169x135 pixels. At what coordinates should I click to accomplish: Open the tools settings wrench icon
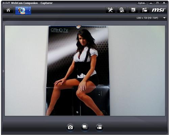pos(110,10)
